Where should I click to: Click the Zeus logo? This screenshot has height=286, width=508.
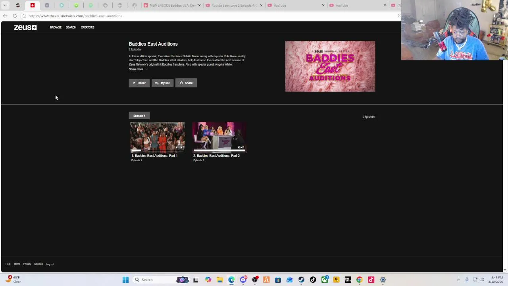[25, 27]
